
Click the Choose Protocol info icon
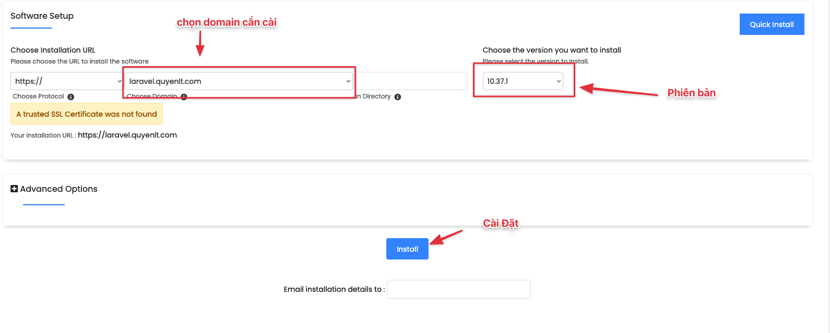tap(71, 97)
